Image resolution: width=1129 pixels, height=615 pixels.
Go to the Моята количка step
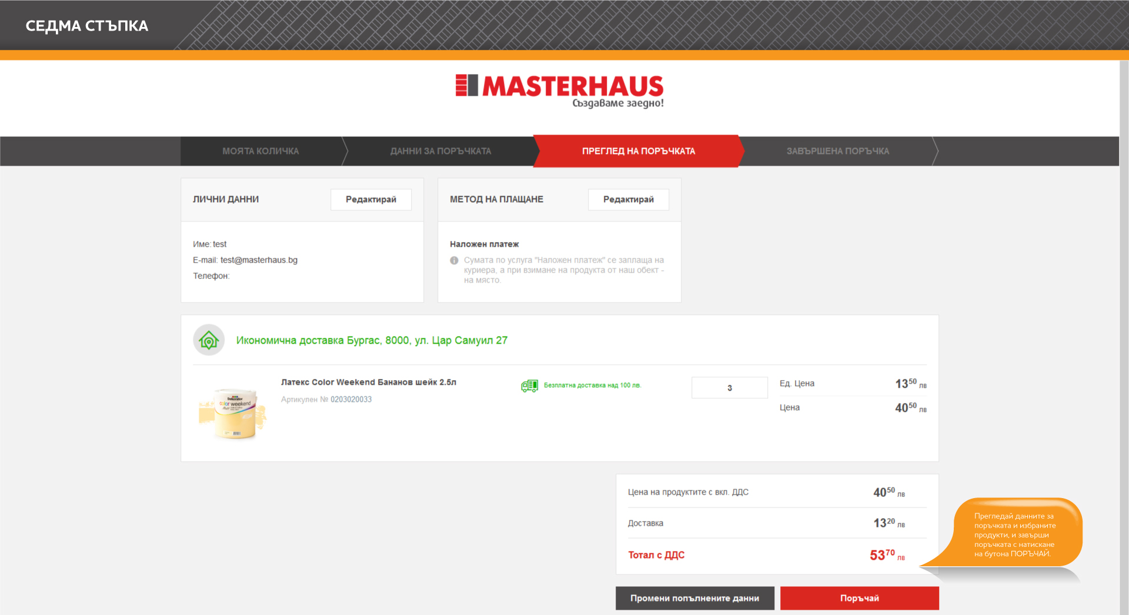pos(260,152)
